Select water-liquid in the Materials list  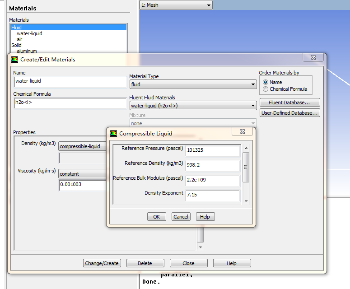29,33
